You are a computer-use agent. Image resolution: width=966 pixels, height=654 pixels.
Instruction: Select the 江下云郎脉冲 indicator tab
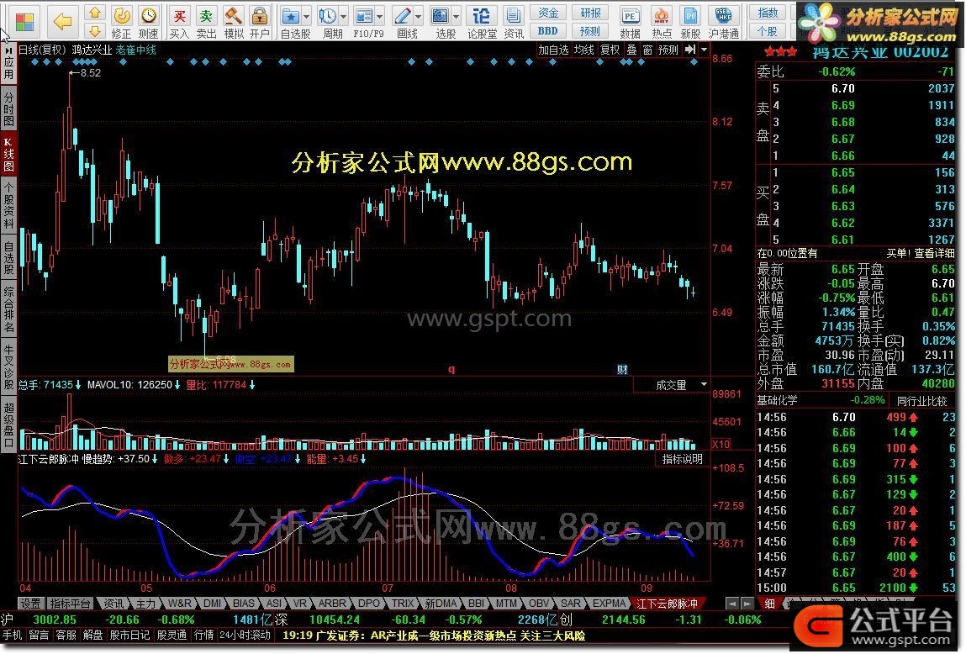click(667, 604)
